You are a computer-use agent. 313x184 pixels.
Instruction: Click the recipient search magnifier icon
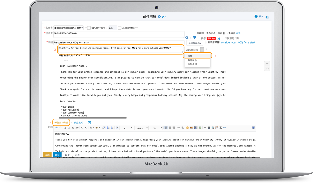187,37
